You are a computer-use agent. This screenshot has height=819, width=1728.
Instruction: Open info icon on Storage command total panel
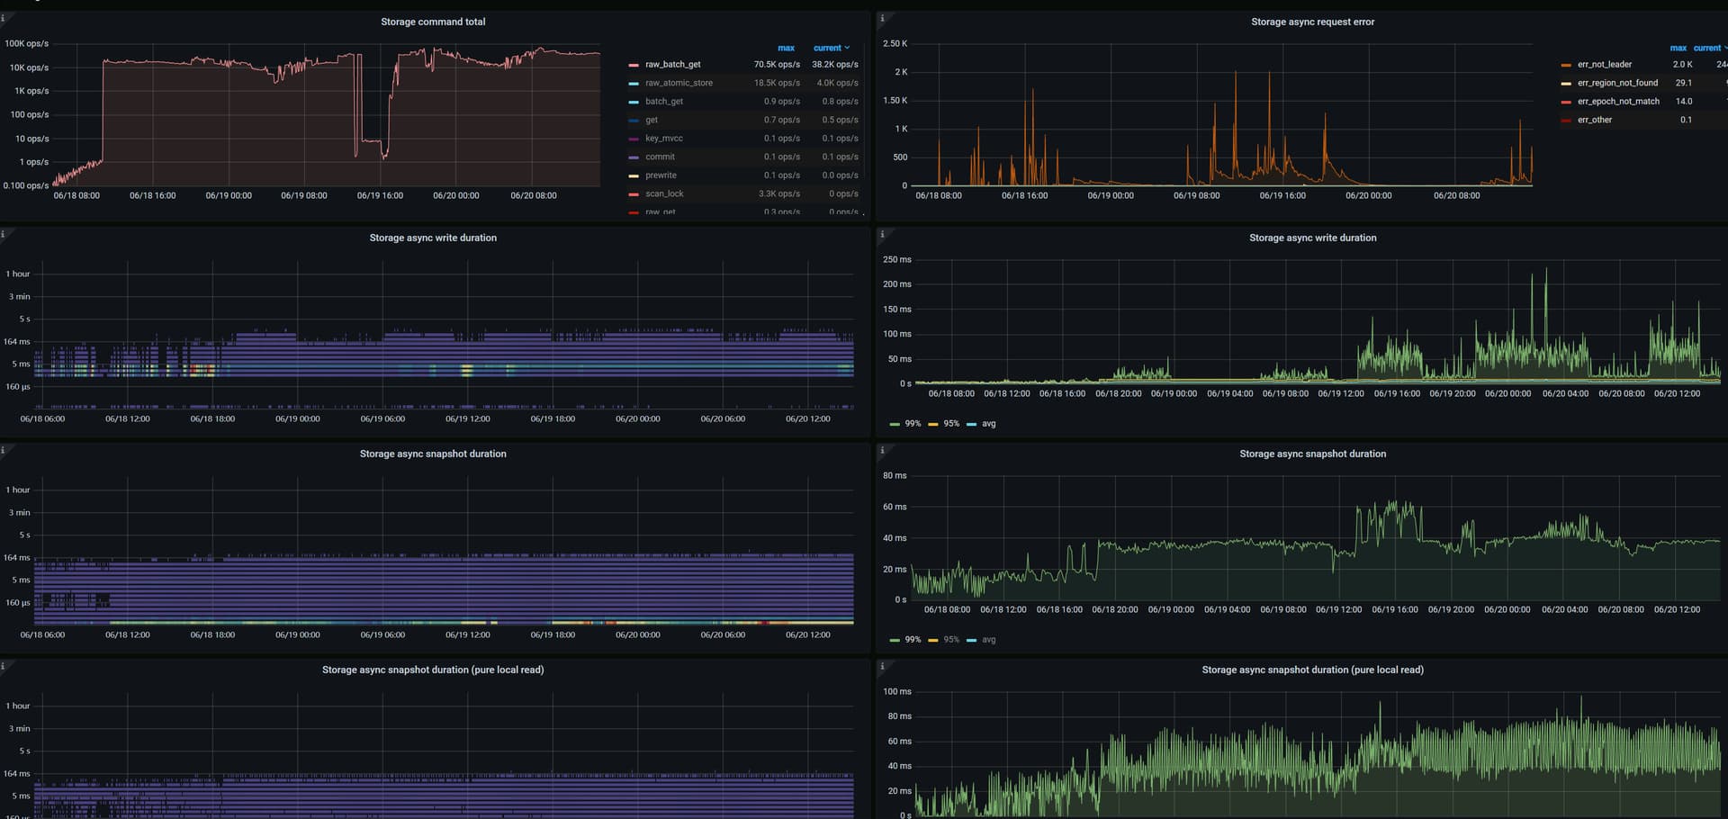coord(4,18)
